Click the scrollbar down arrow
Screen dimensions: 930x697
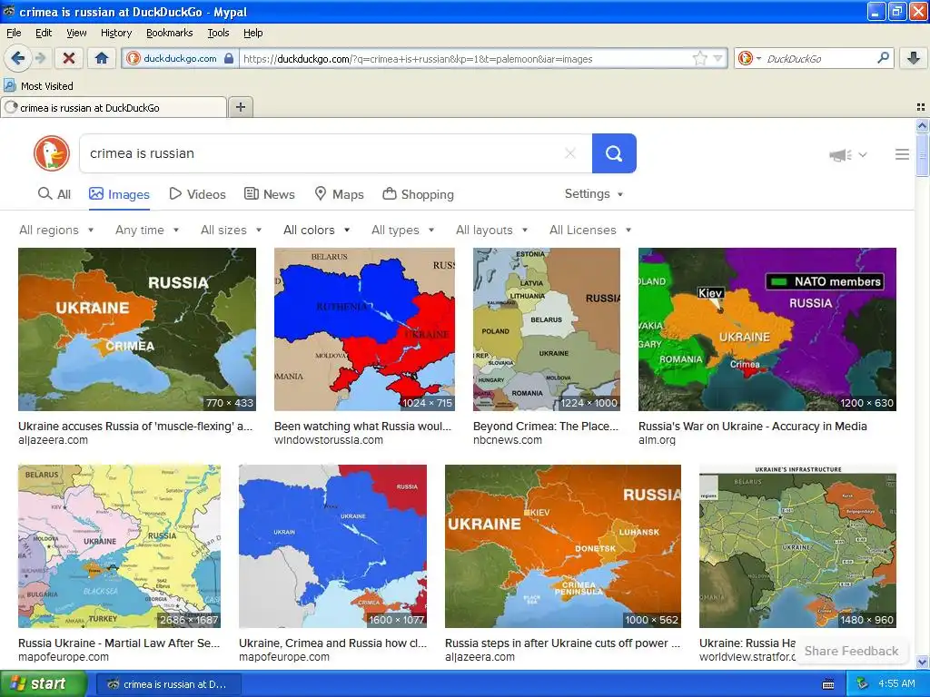coord(922,662)
